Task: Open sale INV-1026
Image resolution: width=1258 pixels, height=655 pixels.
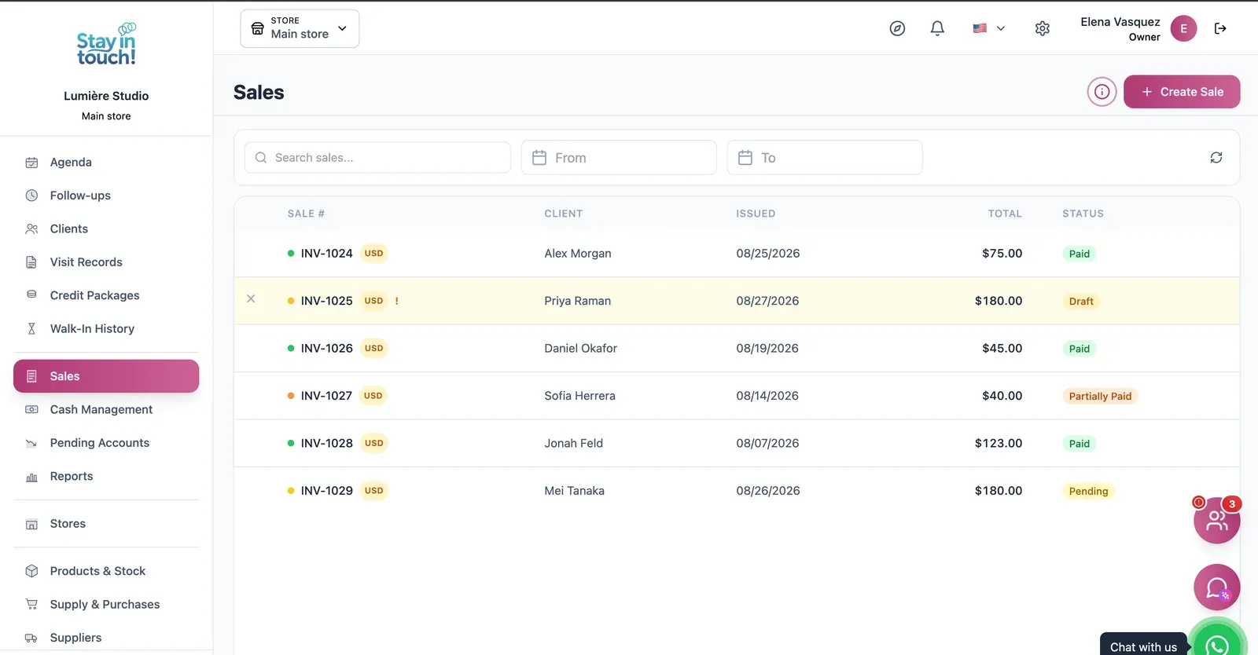Action: coord(326,348)
